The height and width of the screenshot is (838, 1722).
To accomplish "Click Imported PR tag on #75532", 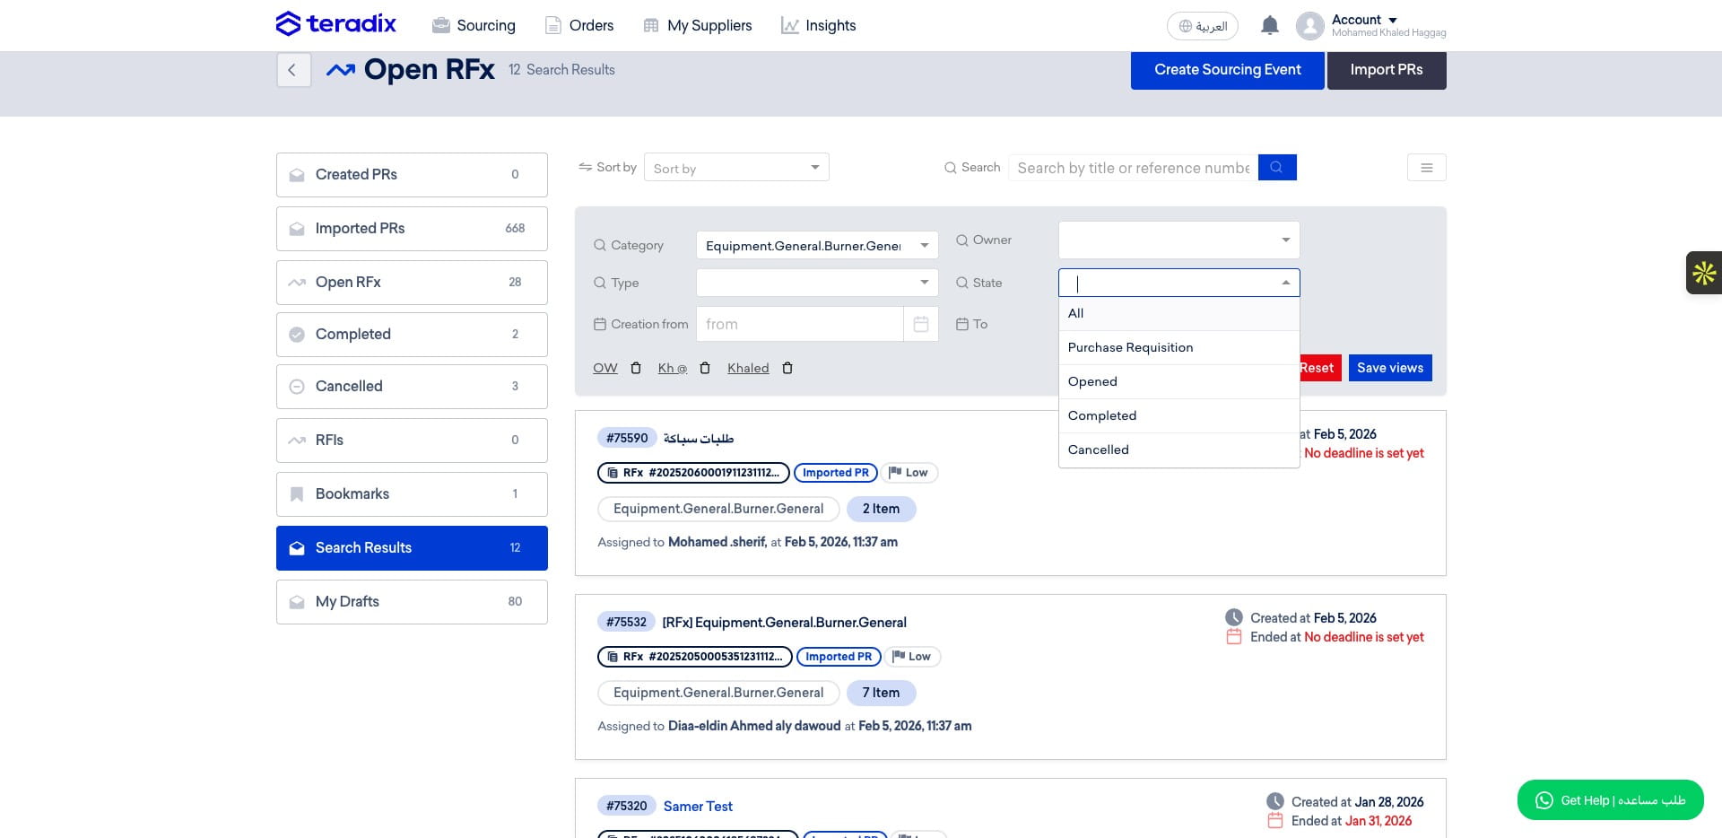I will tap(838, 657).
